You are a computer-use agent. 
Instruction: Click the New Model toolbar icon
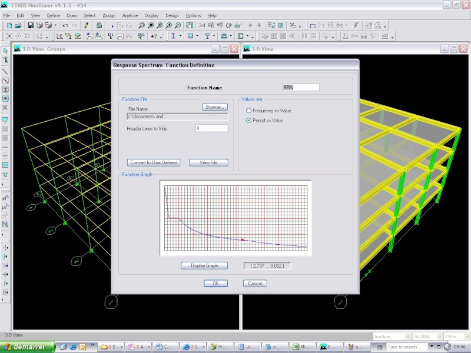9,26
